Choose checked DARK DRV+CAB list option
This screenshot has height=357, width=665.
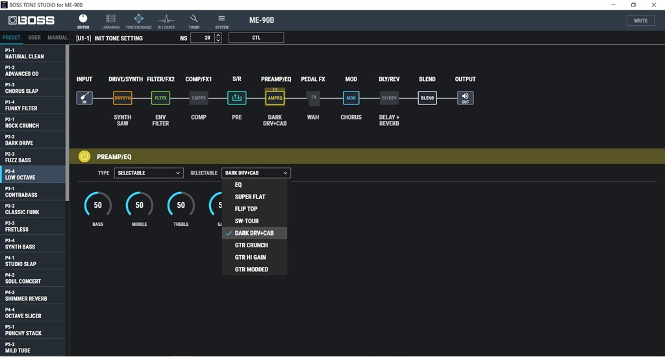255,233
